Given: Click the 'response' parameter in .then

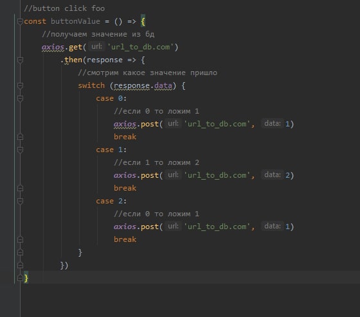Looking at the screenshot, I should pos(105,60).
